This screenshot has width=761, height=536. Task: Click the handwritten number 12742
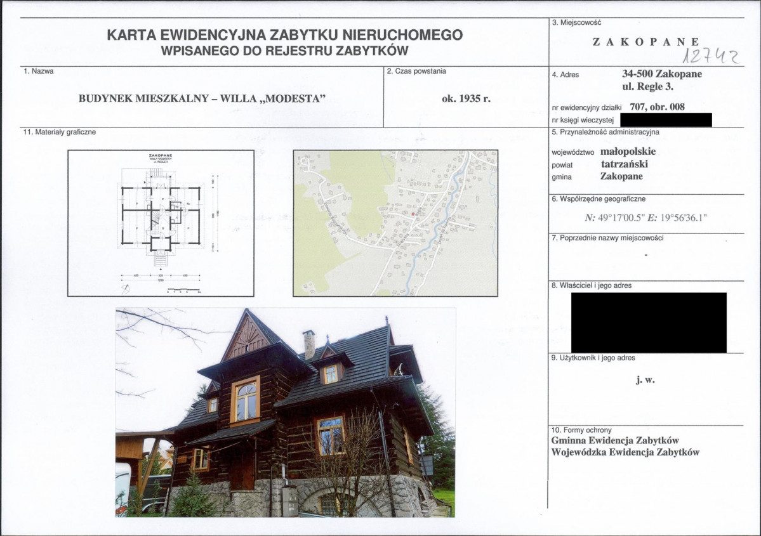click(x=710, y=57)
